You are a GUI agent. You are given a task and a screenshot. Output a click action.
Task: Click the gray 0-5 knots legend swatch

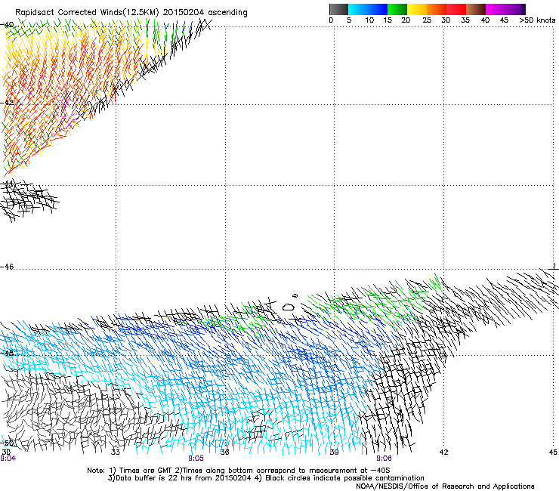[338, 9]
